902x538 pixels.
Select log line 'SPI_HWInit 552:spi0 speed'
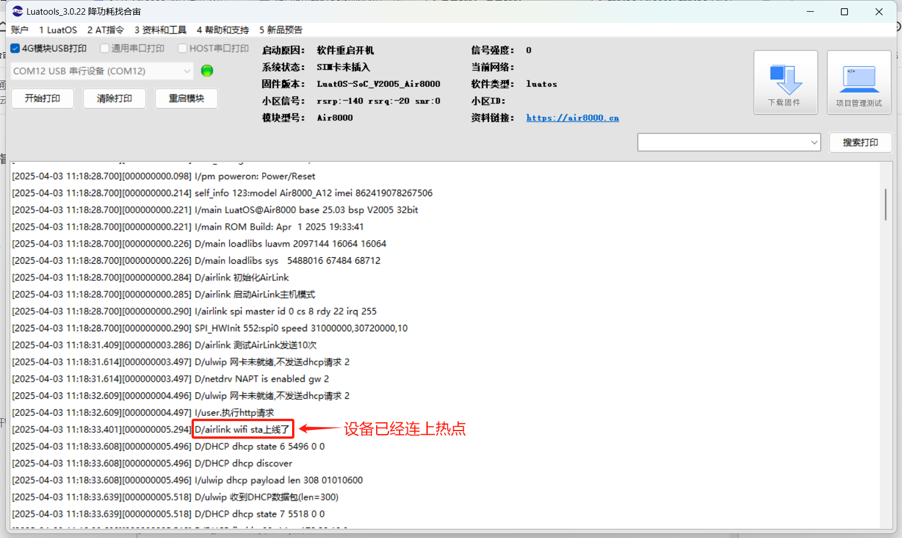(210, 328)
